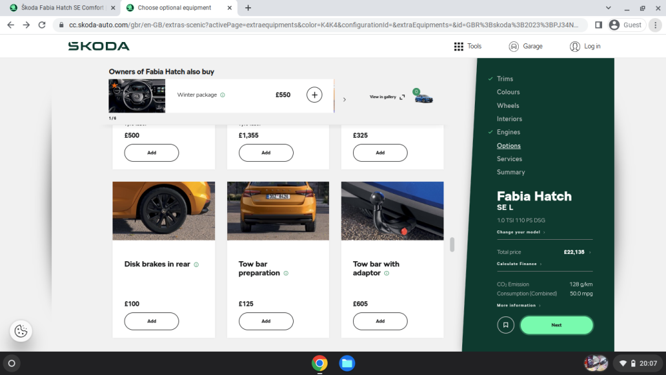
Task: Close the Choose optional equipment tab
Action: coord(229,7)
